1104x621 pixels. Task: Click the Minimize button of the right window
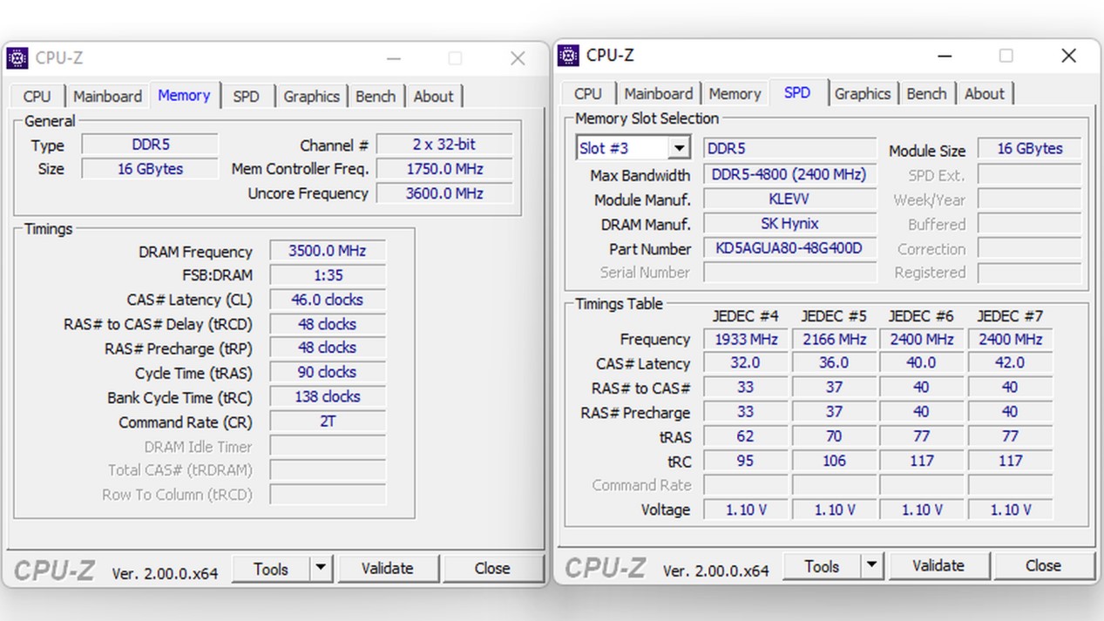click(945, 55)
